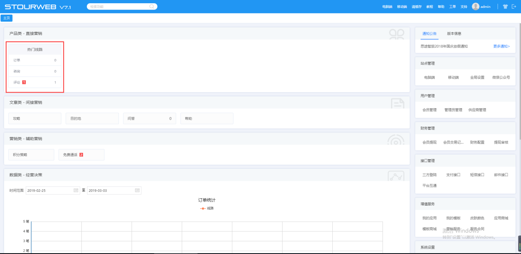The height and width of the screenshot is (254, 521).
Task: Switch to the 版本信息 tab
Action: coord(454,34)
